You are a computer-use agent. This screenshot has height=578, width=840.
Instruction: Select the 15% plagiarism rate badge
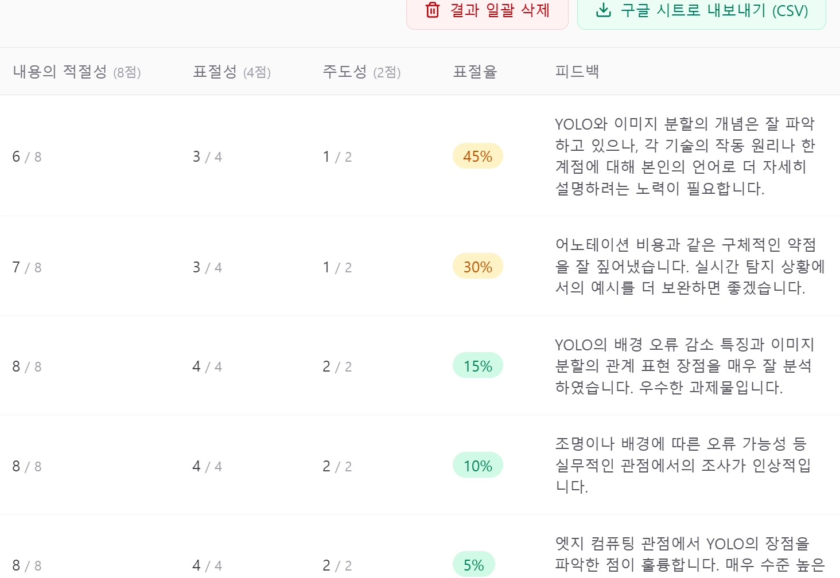click(477, 366)
